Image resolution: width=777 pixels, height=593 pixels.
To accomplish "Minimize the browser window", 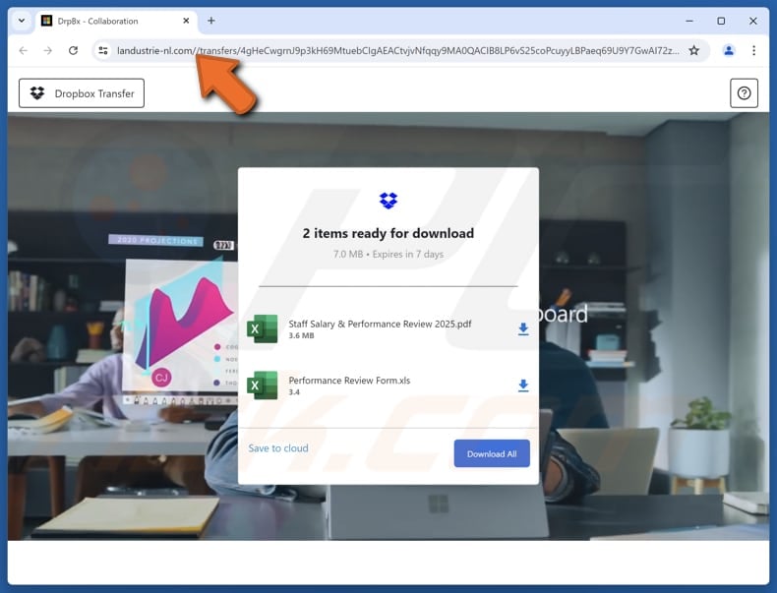I will (689, 21).
